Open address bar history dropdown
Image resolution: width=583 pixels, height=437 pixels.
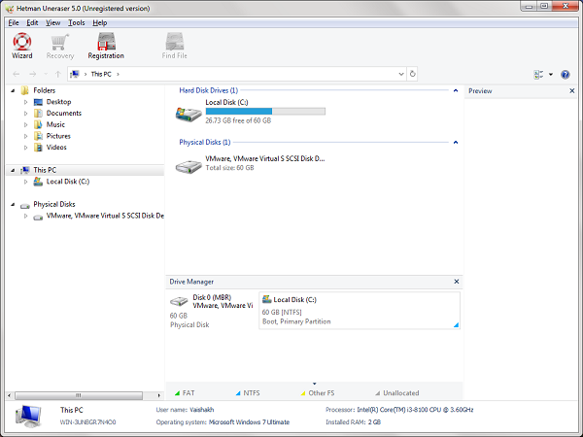point(400,74)
